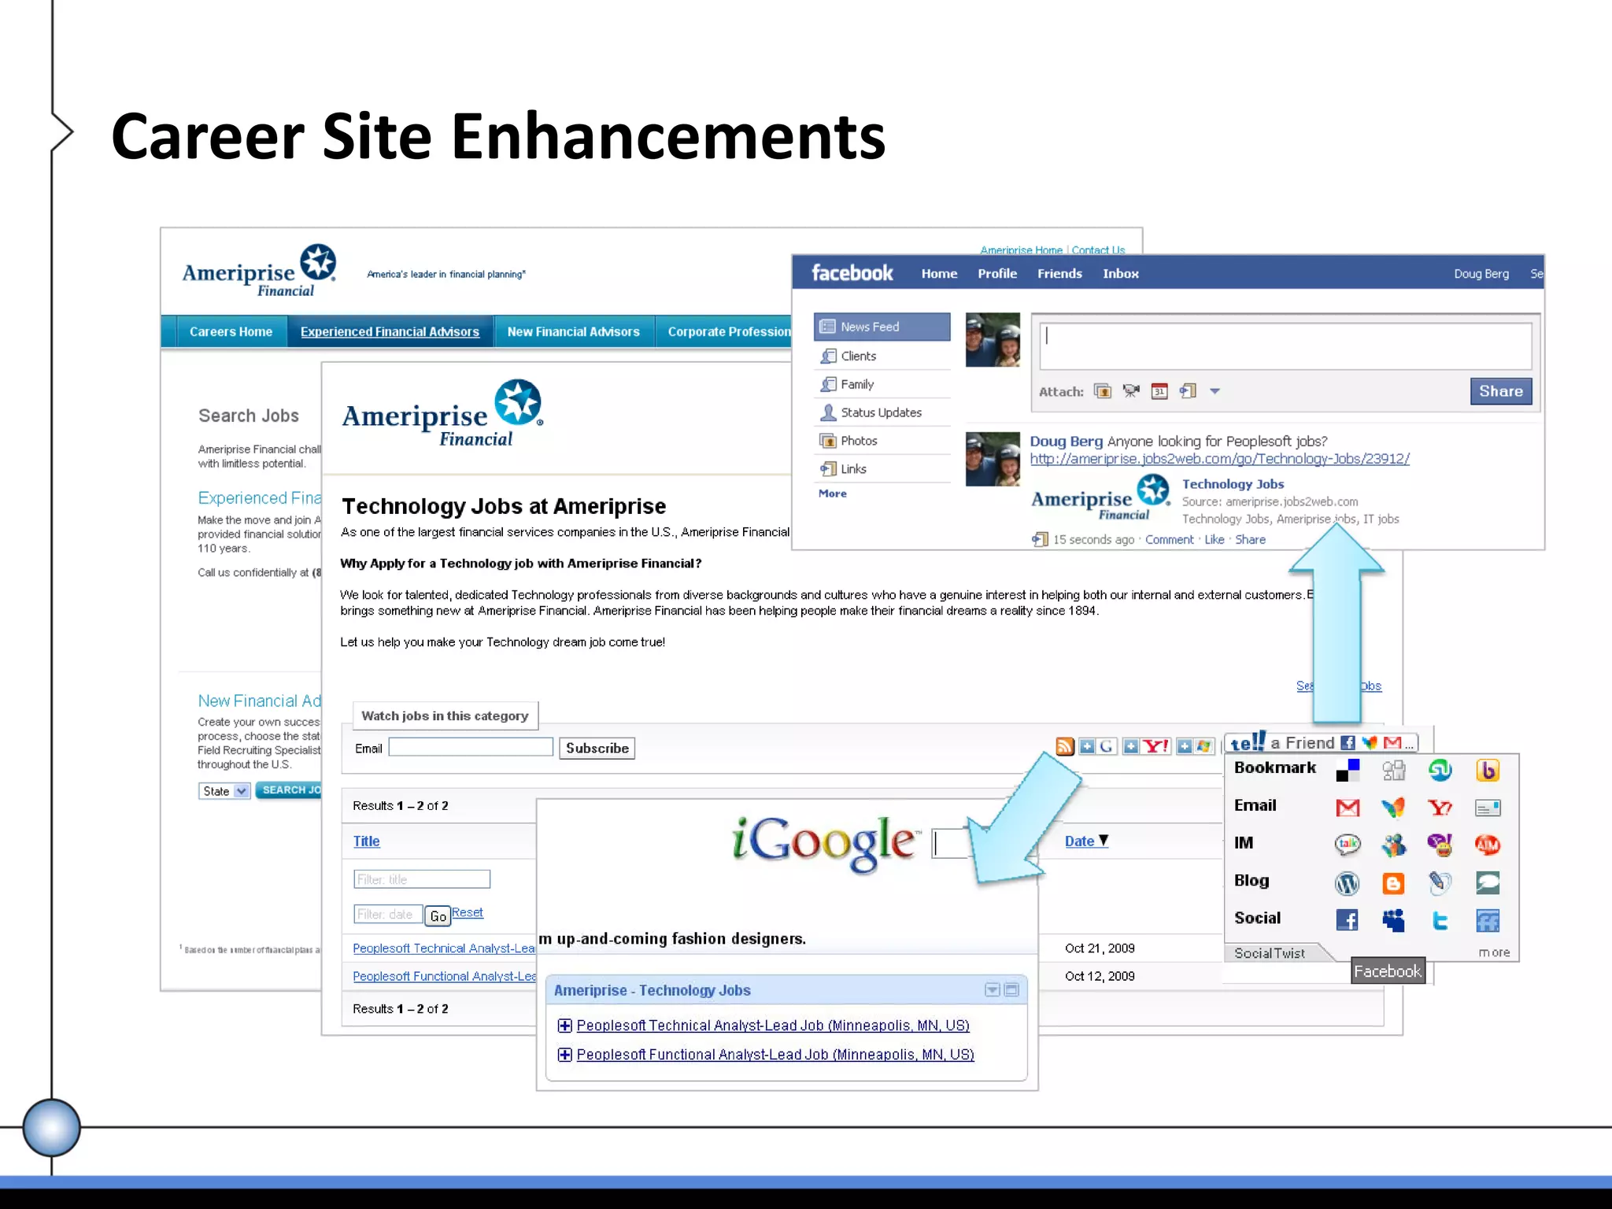
Task: Like Doug Berg's post
Action: [x=1215, y=539]
